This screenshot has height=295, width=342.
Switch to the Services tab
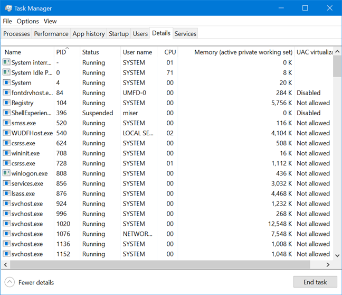185,34
